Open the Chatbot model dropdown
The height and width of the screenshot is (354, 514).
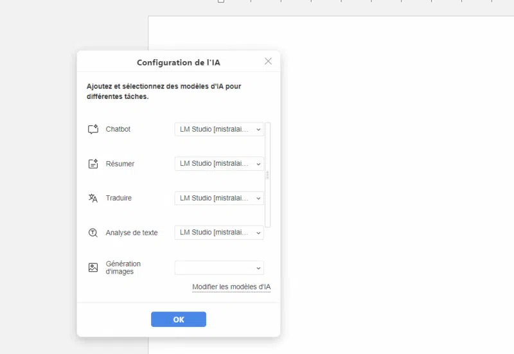219,129
